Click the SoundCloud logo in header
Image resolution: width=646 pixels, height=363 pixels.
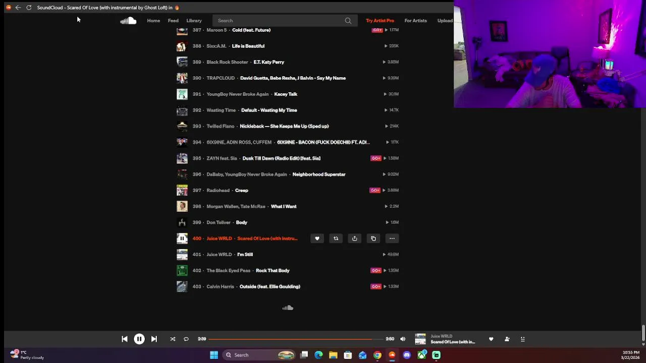pyautogui.click(x=128, y=21)
